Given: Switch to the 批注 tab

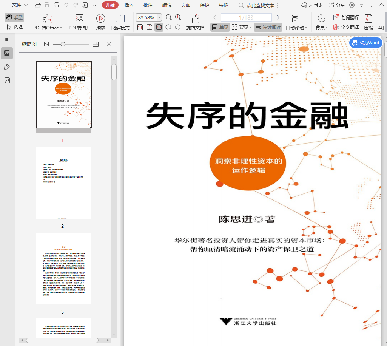Looking at the screenshot, I should pos(148,5).
